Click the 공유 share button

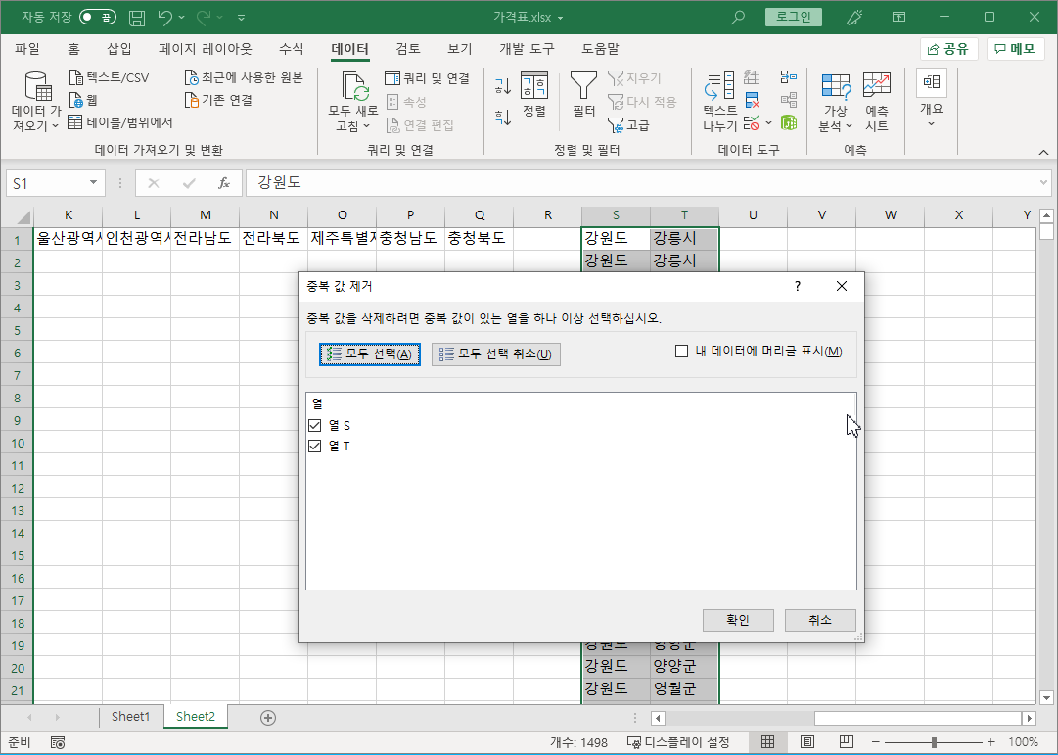[x=948, y=49]
